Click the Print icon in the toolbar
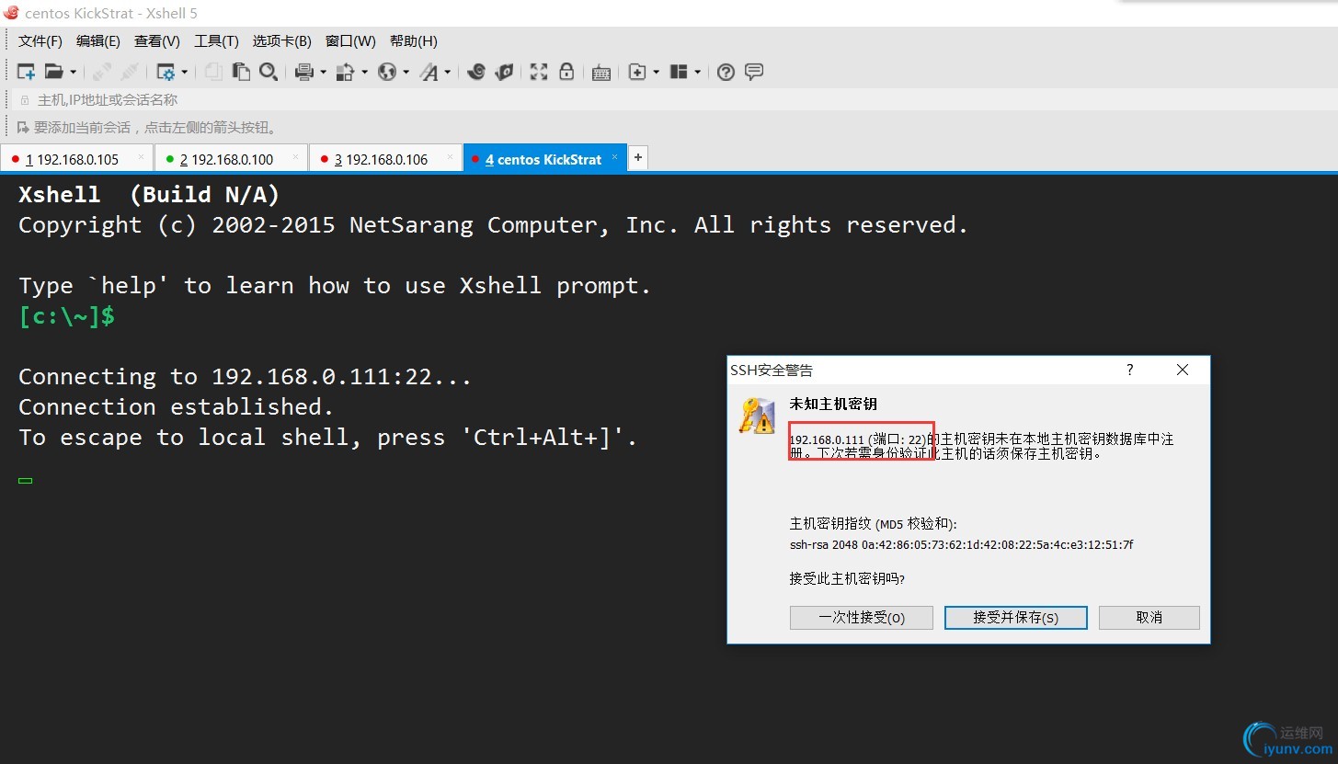This screenshot has height=764, width=1338. tap(305, 72)
